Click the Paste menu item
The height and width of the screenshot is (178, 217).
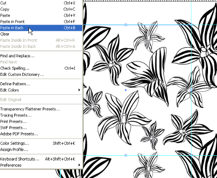pyautogui.click(x=41, y=16)
